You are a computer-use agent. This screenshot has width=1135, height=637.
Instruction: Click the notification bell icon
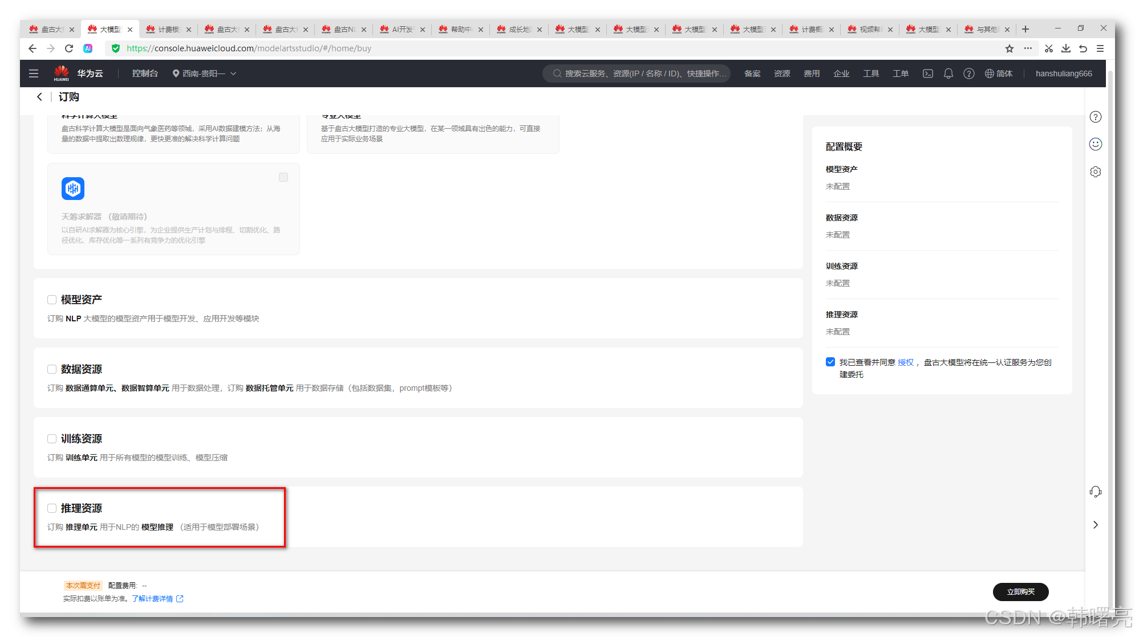pos(948,73)
